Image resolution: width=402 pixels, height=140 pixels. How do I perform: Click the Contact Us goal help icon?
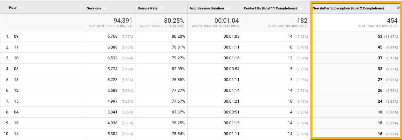(x=300, y=8)
